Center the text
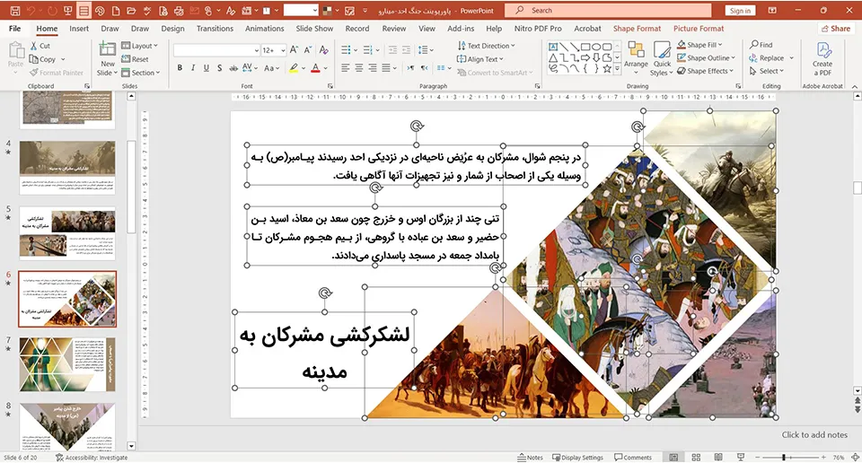This screenshot has height=463, width=862. pyautogui.click(x=359, y=67)
